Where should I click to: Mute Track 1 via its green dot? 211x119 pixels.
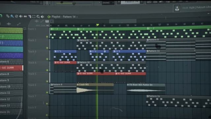[x=47, y=37]
